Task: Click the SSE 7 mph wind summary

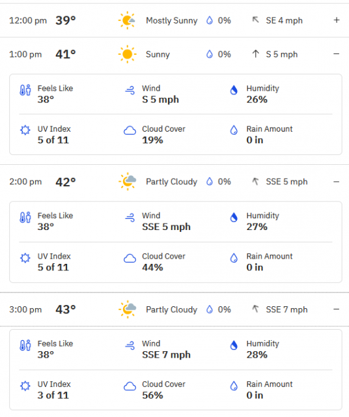Action: [x=286, y=309]
